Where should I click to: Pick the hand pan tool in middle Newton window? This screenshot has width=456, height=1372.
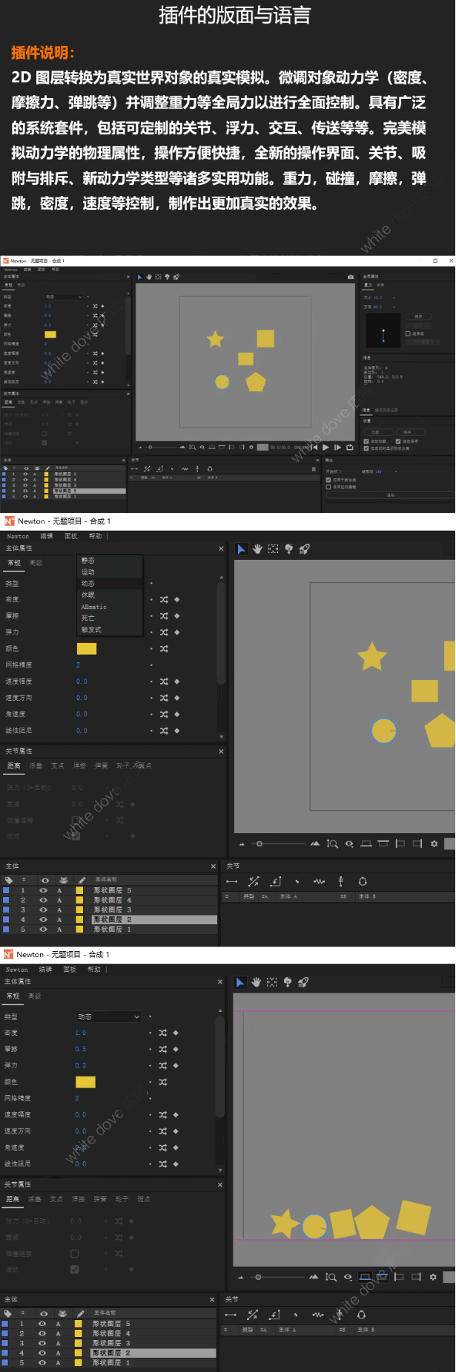(257, 549)
